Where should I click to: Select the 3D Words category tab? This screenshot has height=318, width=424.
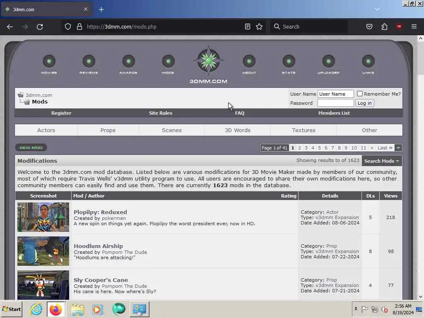237,130
